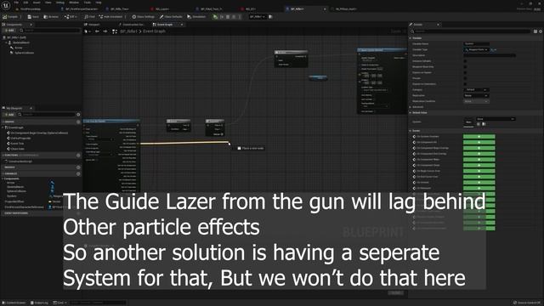The height and width of the screenshot is (306, 544).
Task: Toggle the Blueprint Read Only checkbox
Action: 465,67
